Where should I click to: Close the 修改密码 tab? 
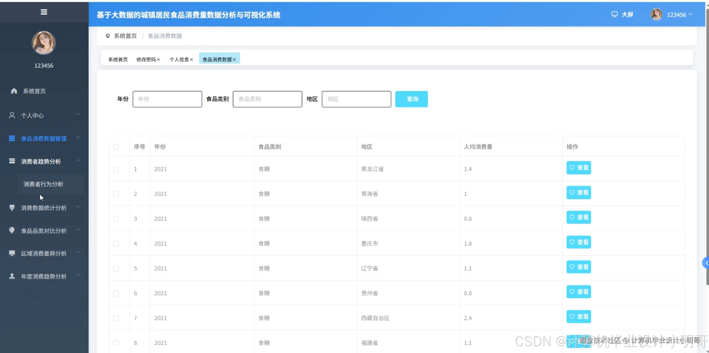158,60
